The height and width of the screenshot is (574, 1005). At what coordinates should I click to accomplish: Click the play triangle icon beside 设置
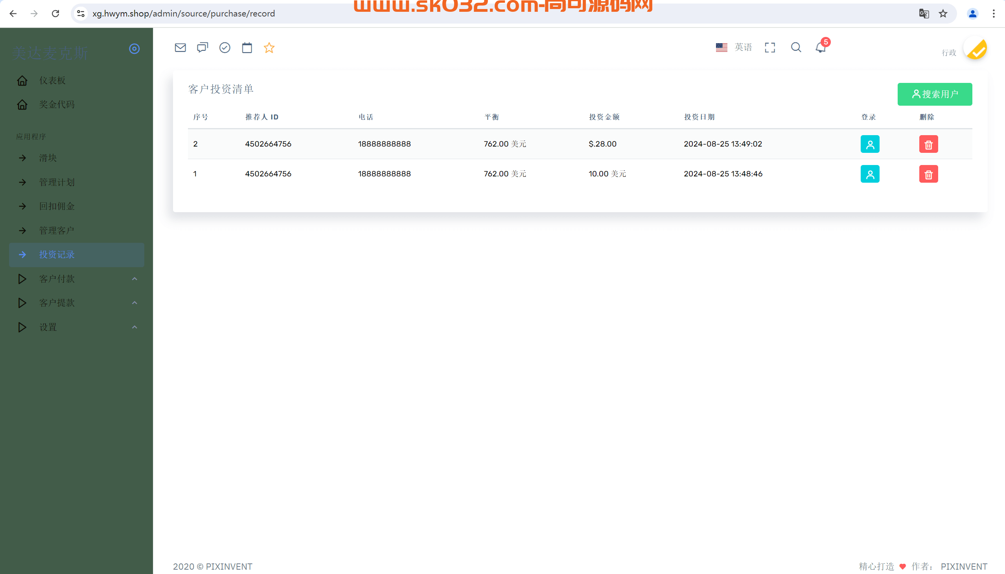coord(22,327)
